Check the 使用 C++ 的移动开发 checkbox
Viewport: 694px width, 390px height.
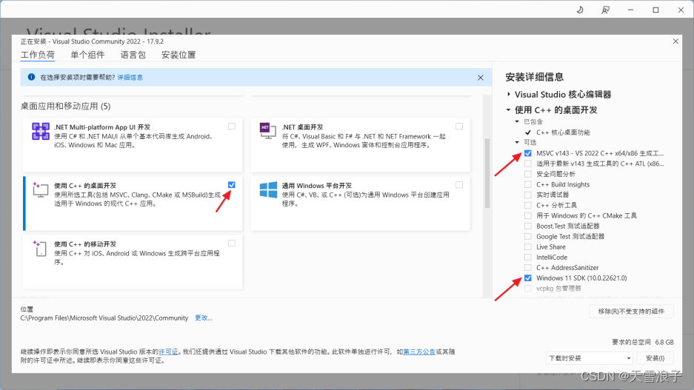[232, 243]
